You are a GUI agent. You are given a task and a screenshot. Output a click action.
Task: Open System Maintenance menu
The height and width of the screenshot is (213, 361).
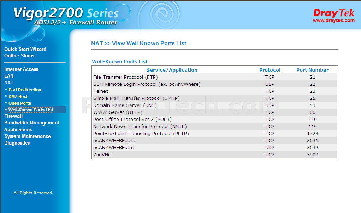28,136
